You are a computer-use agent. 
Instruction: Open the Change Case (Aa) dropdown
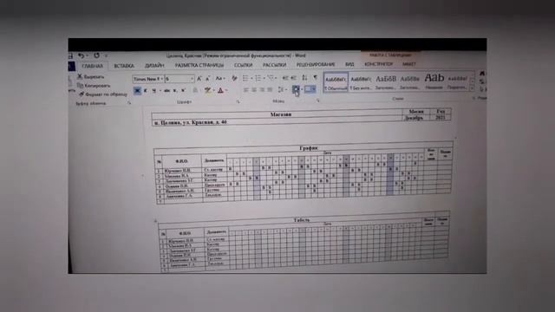pyautogui.click(x=220, y=79)
